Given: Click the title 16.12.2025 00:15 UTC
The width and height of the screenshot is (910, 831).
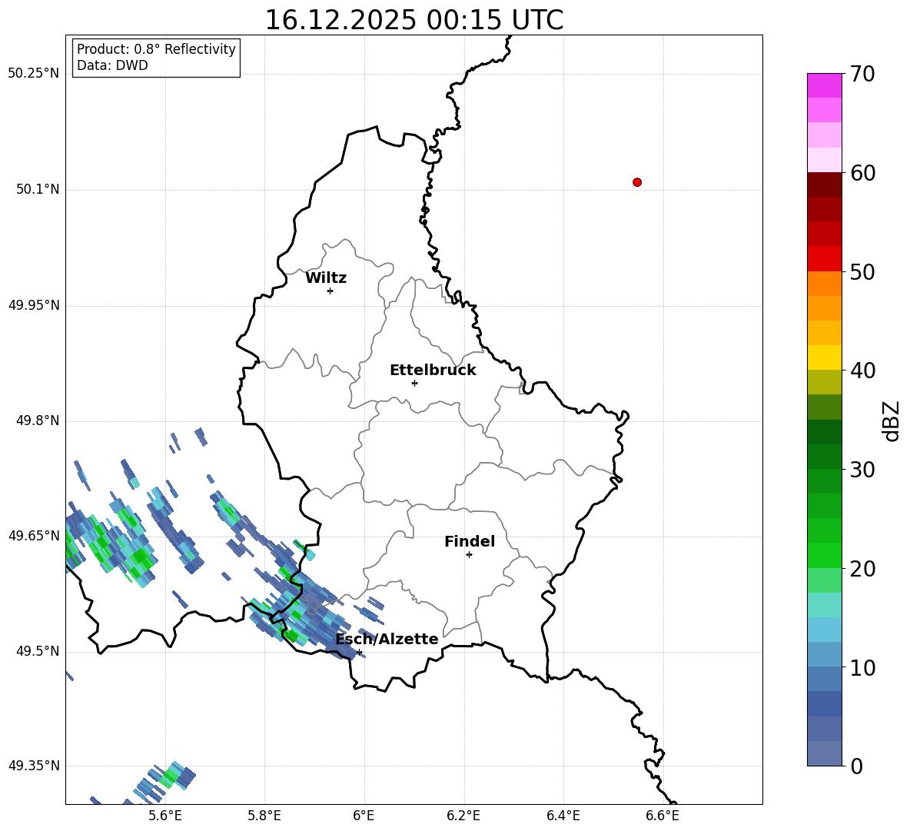Looking at the screenshot, I should coord(413,20).
